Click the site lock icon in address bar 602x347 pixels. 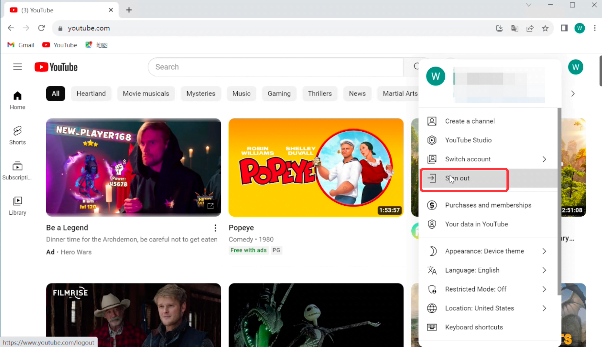60,28
